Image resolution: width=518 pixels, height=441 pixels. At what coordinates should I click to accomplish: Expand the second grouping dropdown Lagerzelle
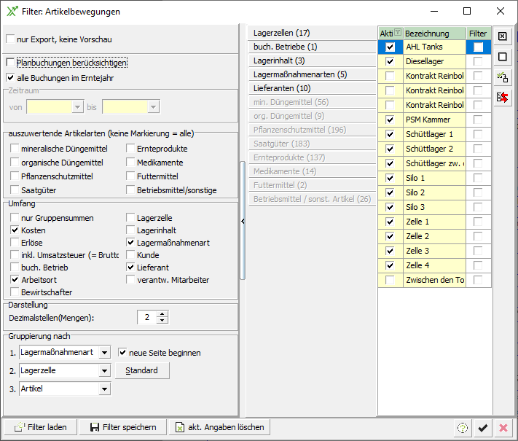pyautogui.click(x=104, y=371)
